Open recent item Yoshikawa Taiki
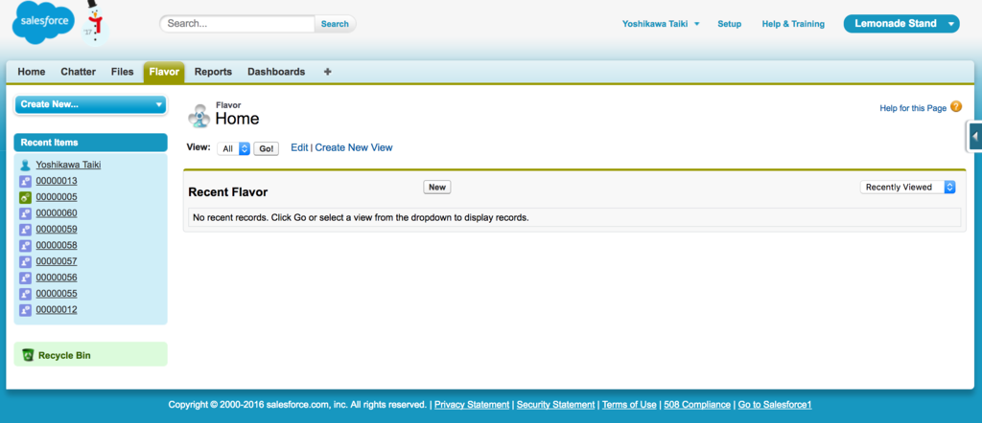The width and height of the screenshot is (982, 423). pyautogui.click(x=68, y=165)
